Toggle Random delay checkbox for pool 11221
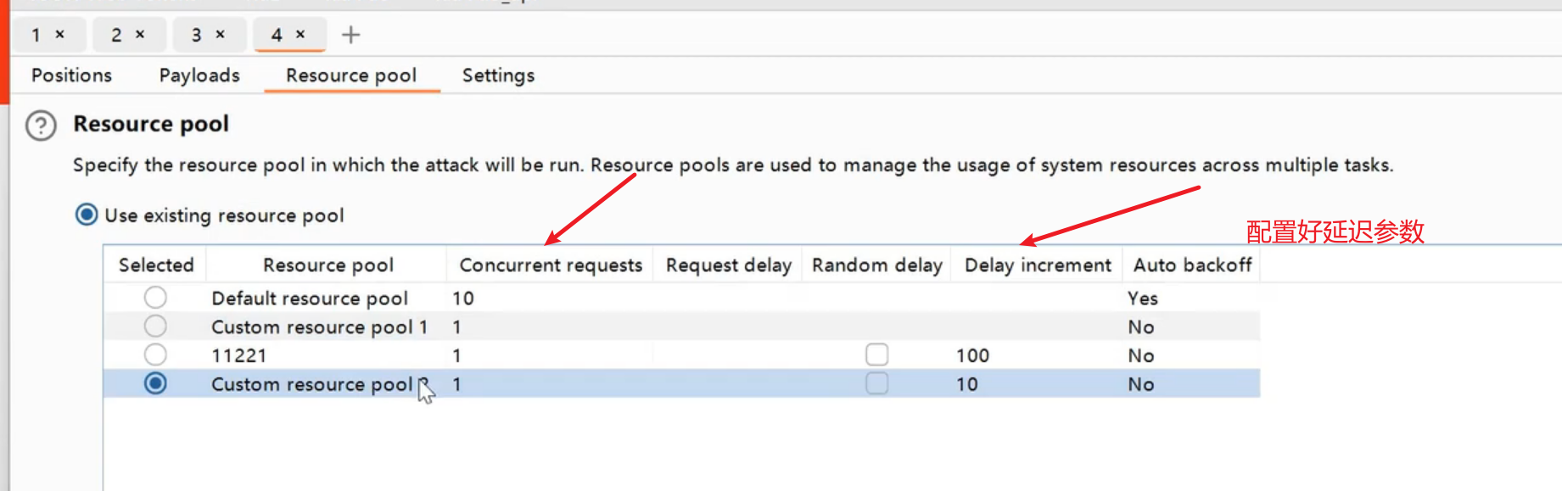1562x491 pixels. tap(876, 354)
